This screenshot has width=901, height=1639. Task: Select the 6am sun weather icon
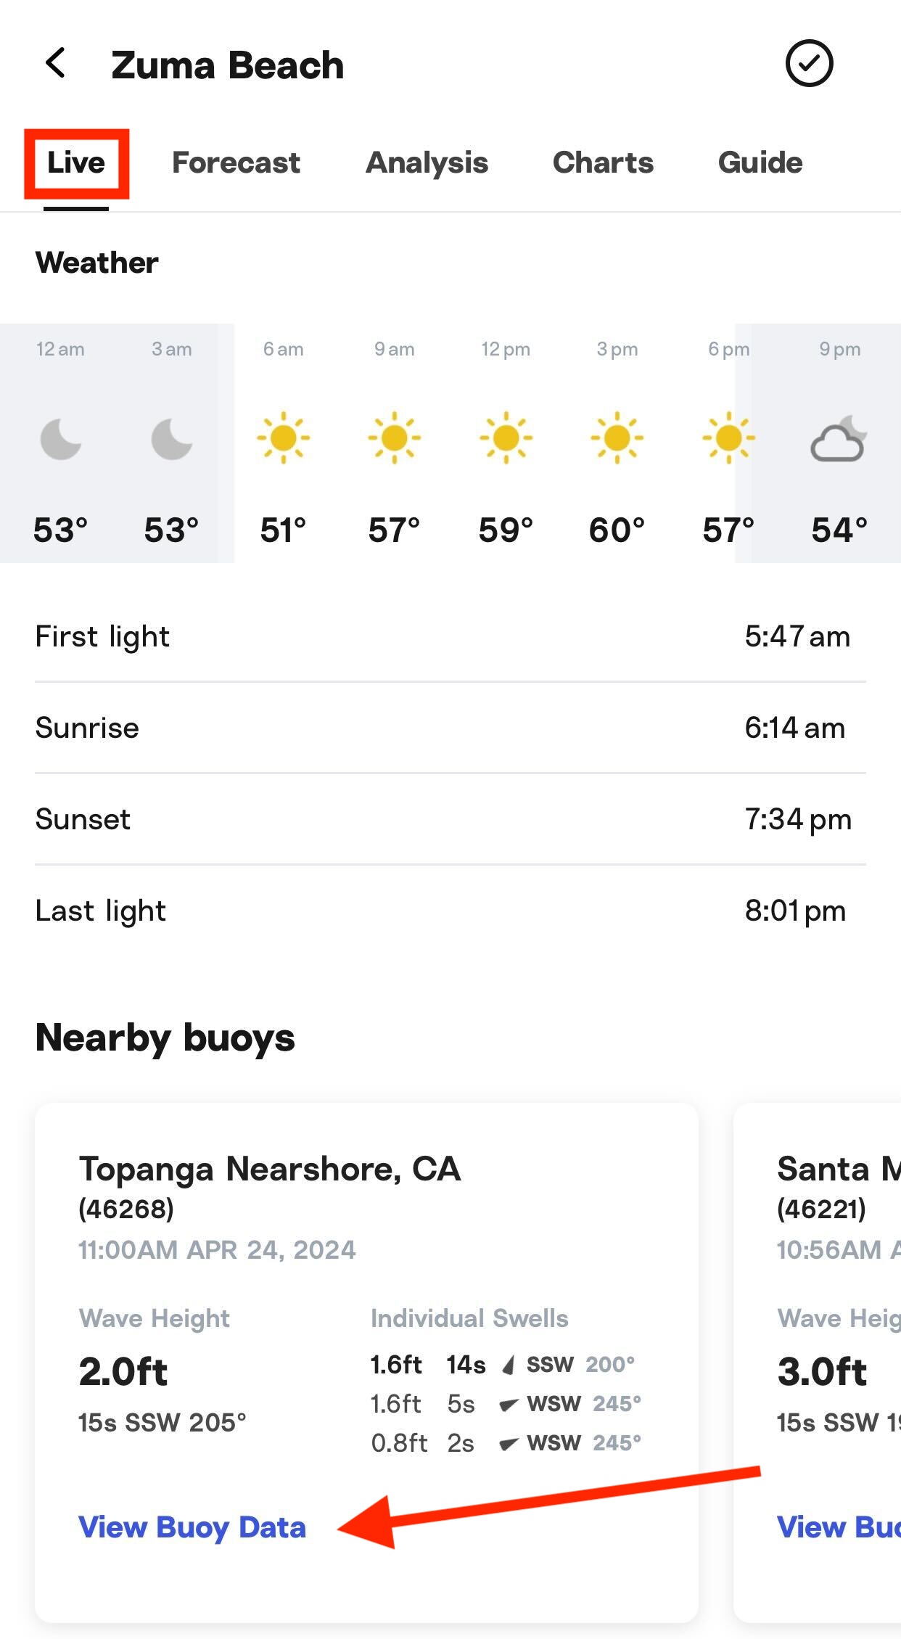(x=283, y=438)
